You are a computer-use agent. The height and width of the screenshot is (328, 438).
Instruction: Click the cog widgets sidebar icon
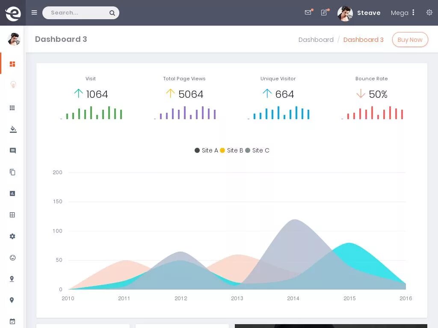coord(12,236)
